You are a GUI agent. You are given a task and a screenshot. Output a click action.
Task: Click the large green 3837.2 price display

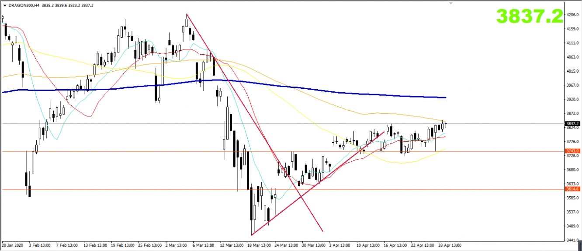click(529, 17)
